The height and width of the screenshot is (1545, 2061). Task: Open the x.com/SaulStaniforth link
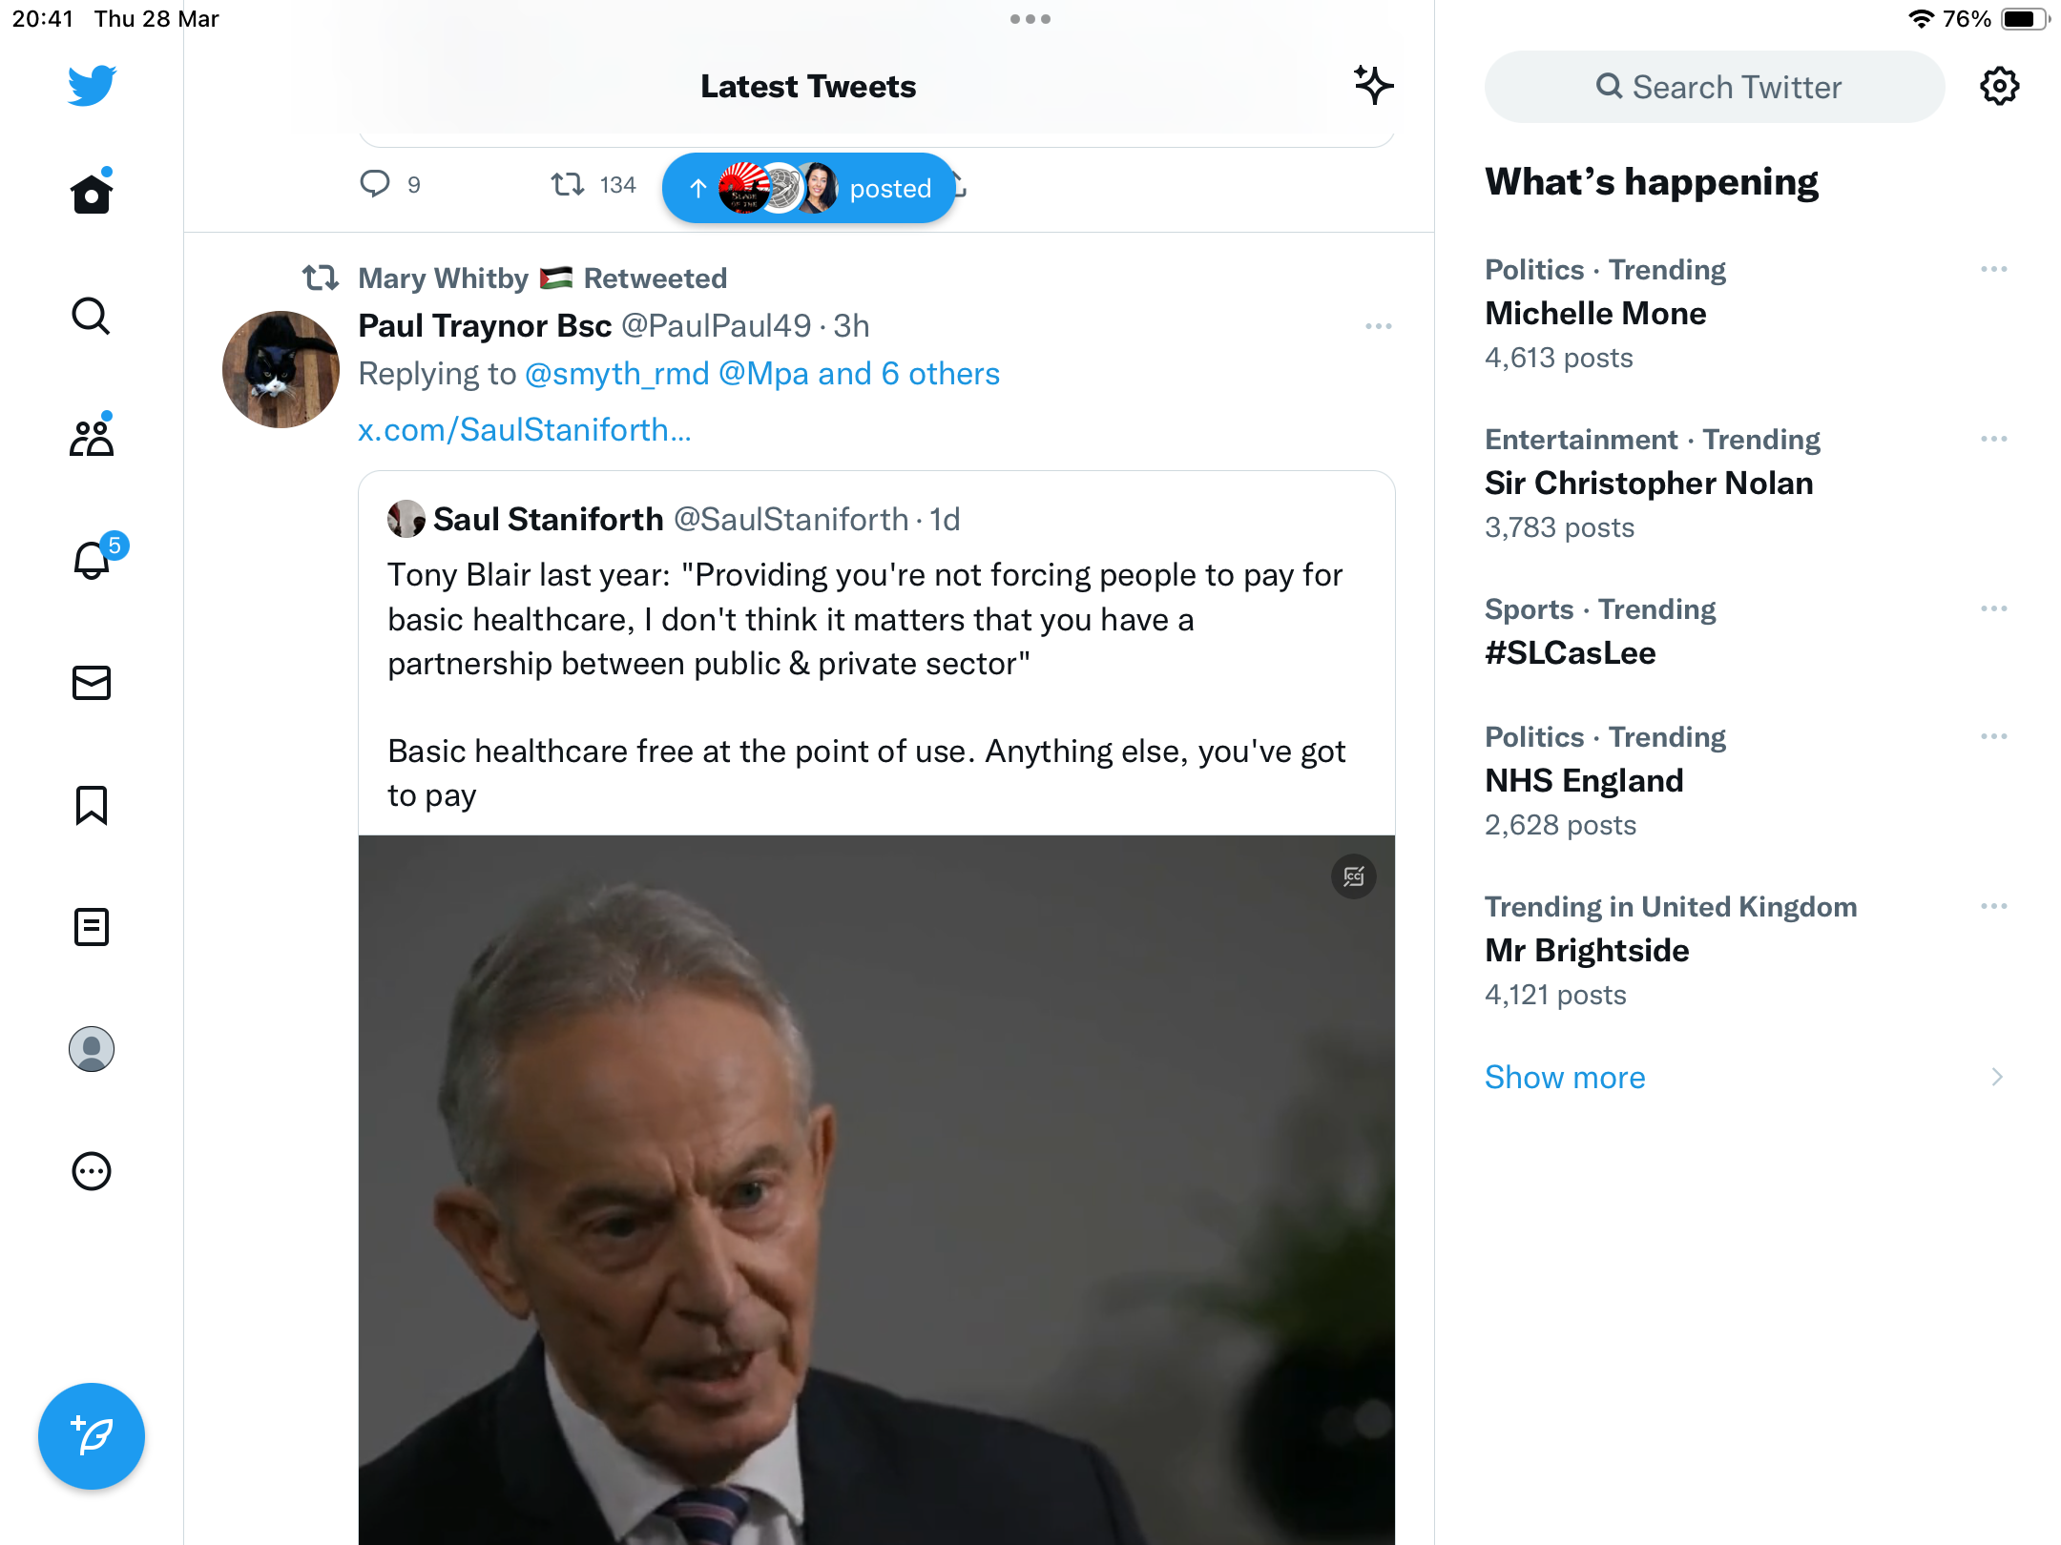pyautogui.click(x=524, y=430)
